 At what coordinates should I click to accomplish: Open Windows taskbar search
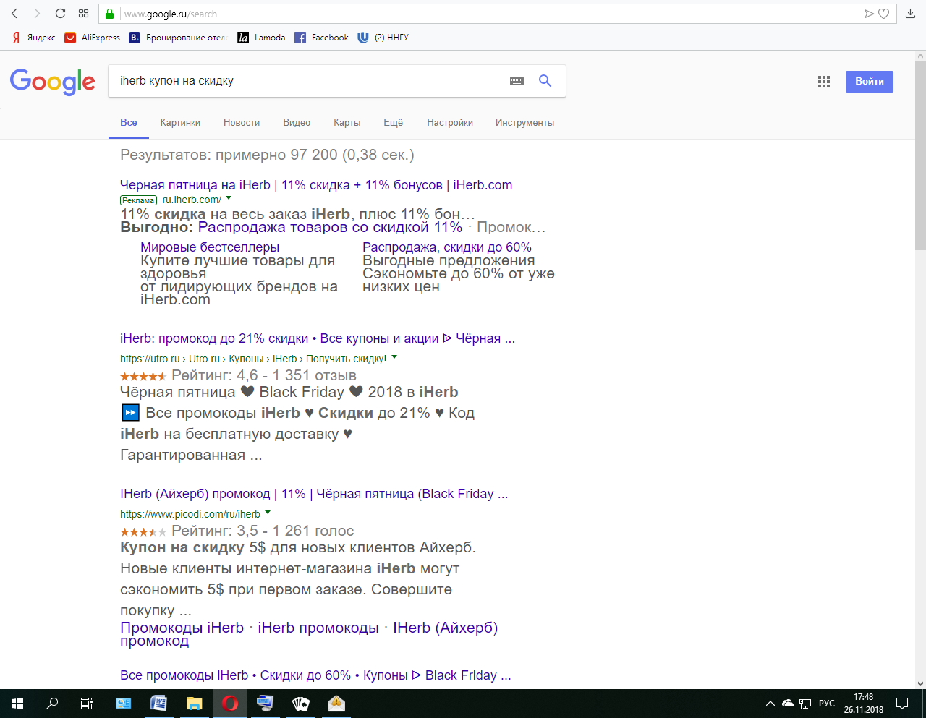point(52,703)
